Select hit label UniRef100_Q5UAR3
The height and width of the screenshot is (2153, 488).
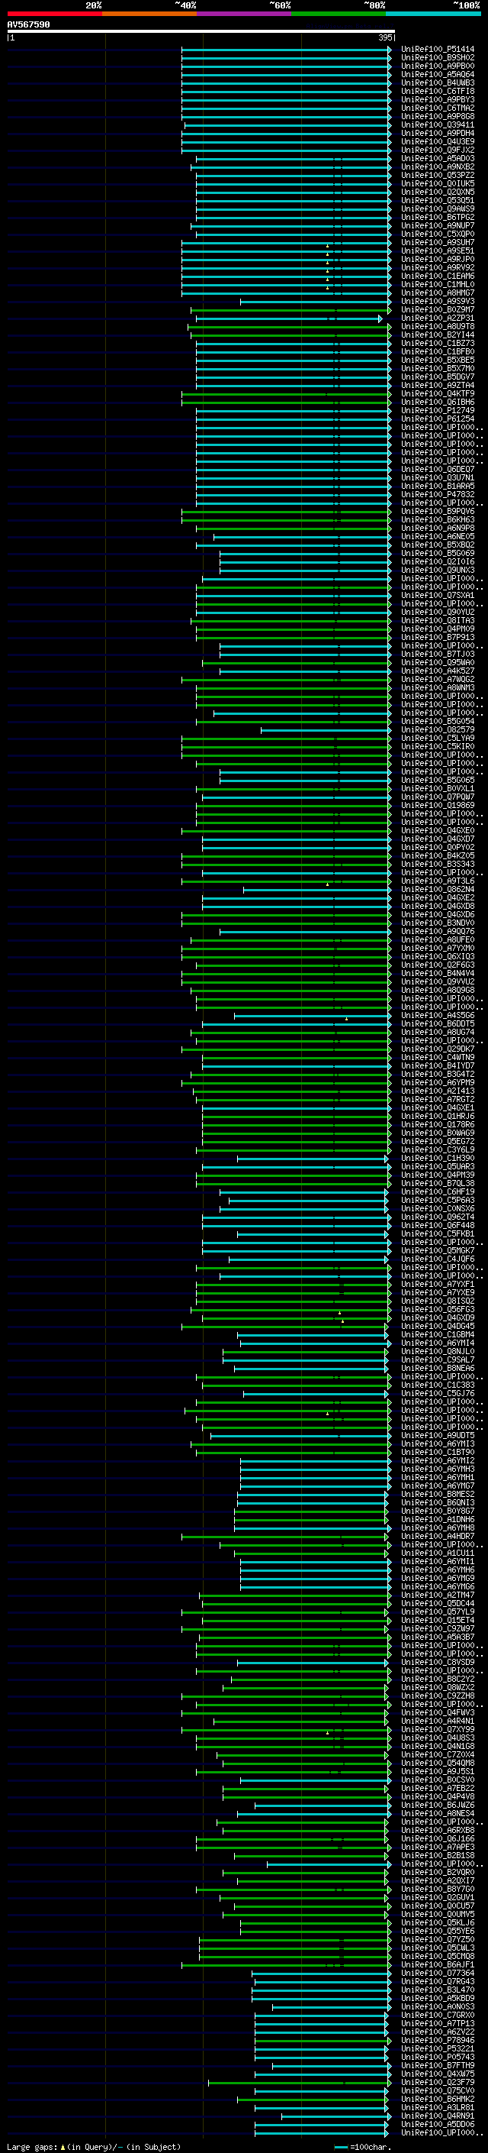click(438, 1167)
